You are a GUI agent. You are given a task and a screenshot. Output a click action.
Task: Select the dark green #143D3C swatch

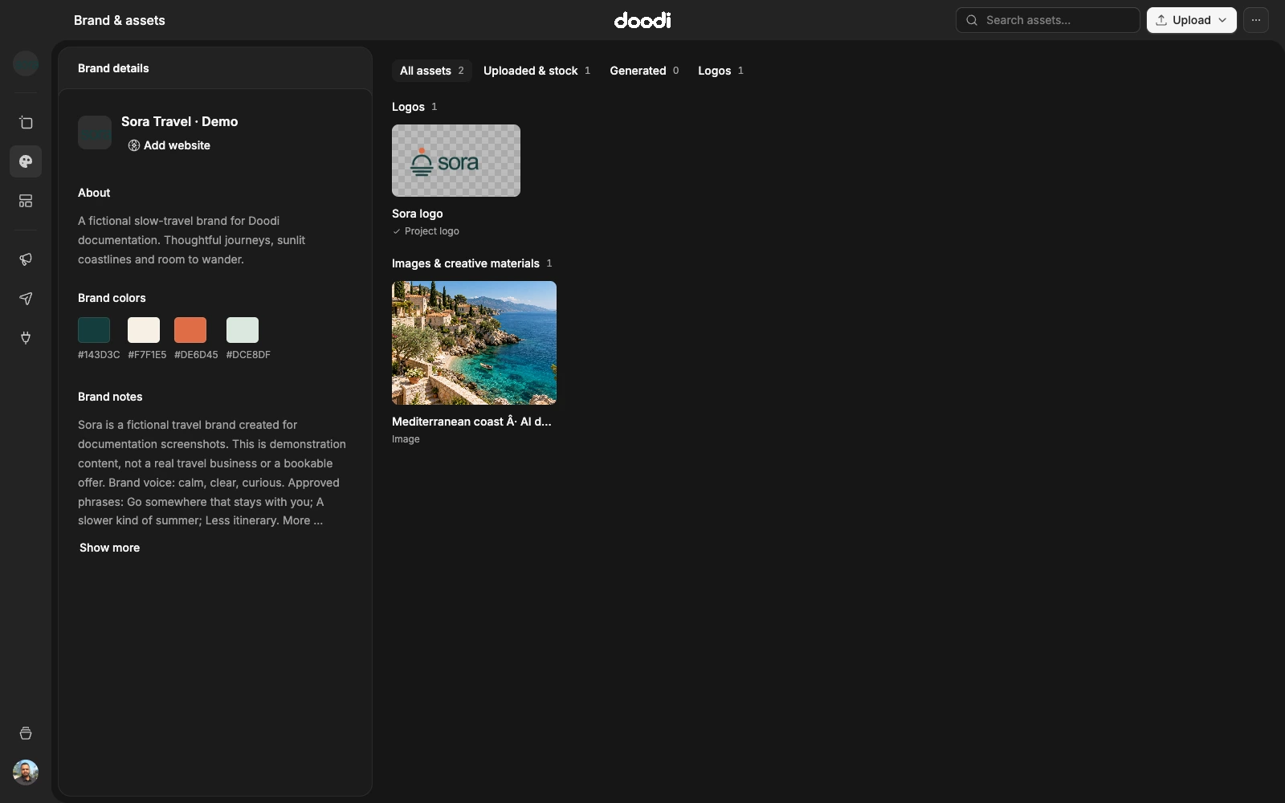[94, 330]
